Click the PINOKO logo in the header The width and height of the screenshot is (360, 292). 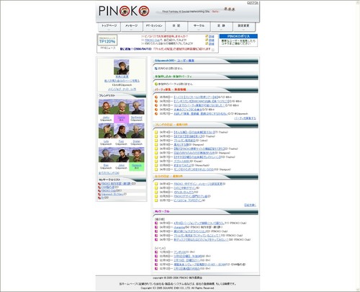pyautogui.click(x=124, y=11)
